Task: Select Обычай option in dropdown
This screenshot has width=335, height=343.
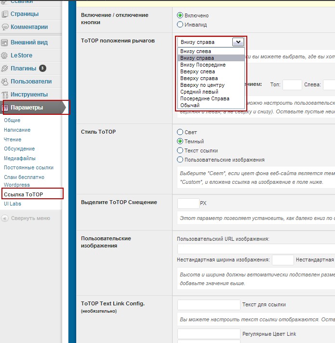Action: pyautogui.click(x=211, y=105)
